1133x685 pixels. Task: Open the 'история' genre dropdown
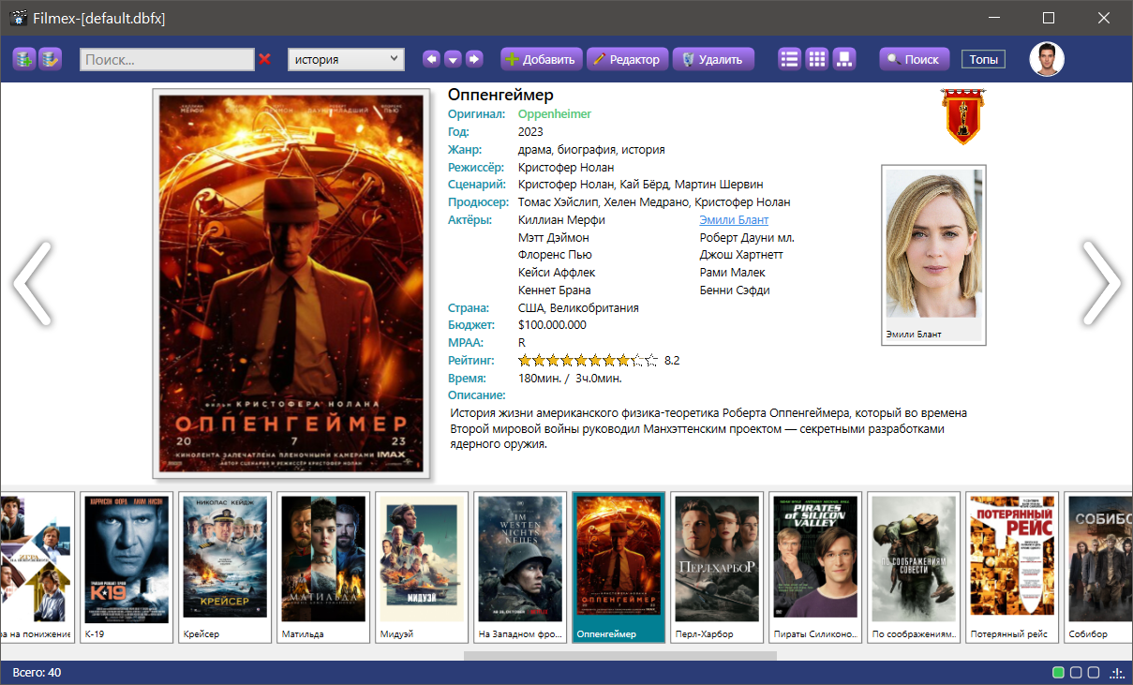tap(346, 59)
